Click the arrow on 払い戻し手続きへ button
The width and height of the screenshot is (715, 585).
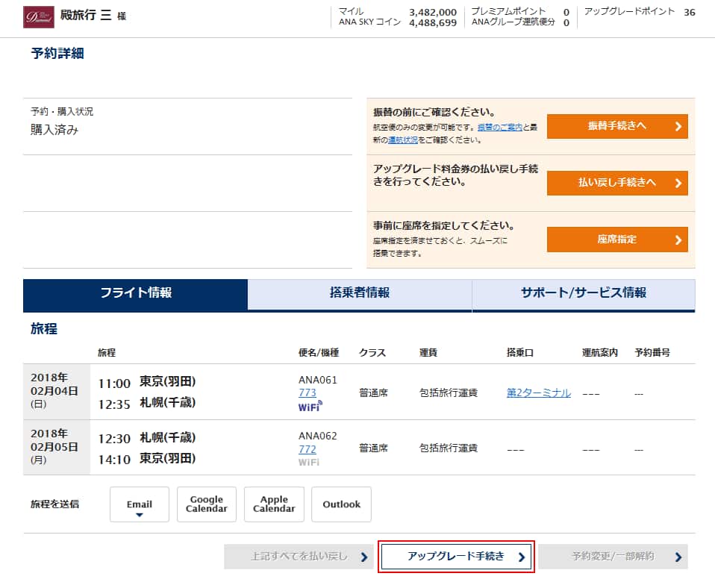point(678,183)
